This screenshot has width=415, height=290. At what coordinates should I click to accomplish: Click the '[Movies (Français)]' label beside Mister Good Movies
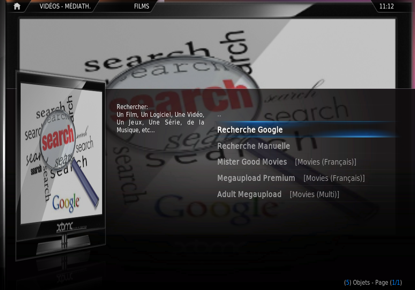(325, 162)
